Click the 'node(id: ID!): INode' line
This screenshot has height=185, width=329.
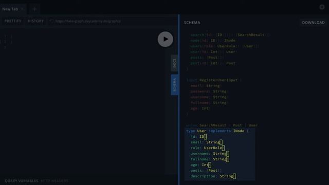pos(213,41)
